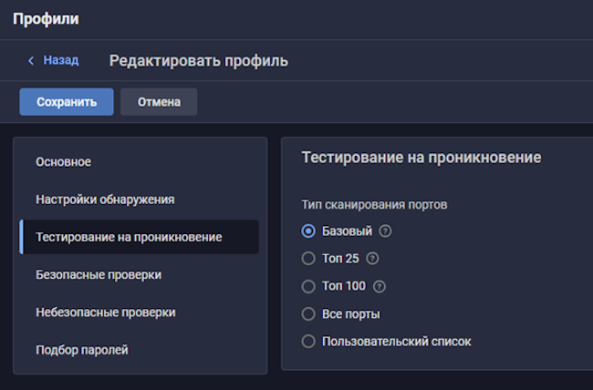
Task: Go to Небезопасные проверки section
Action: coord(105,312)
